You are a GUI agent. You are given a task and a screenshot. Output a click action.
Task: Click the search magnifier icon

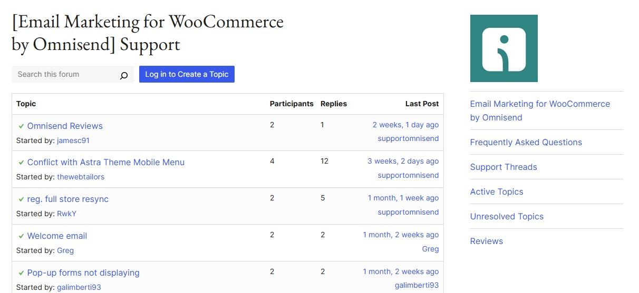(124, 75)
